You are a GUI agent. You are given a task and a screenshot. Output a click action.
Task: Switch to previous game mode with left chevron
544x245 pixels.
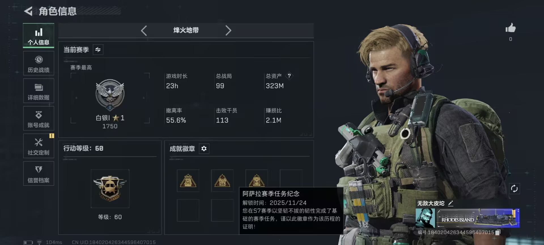[144, 30]
